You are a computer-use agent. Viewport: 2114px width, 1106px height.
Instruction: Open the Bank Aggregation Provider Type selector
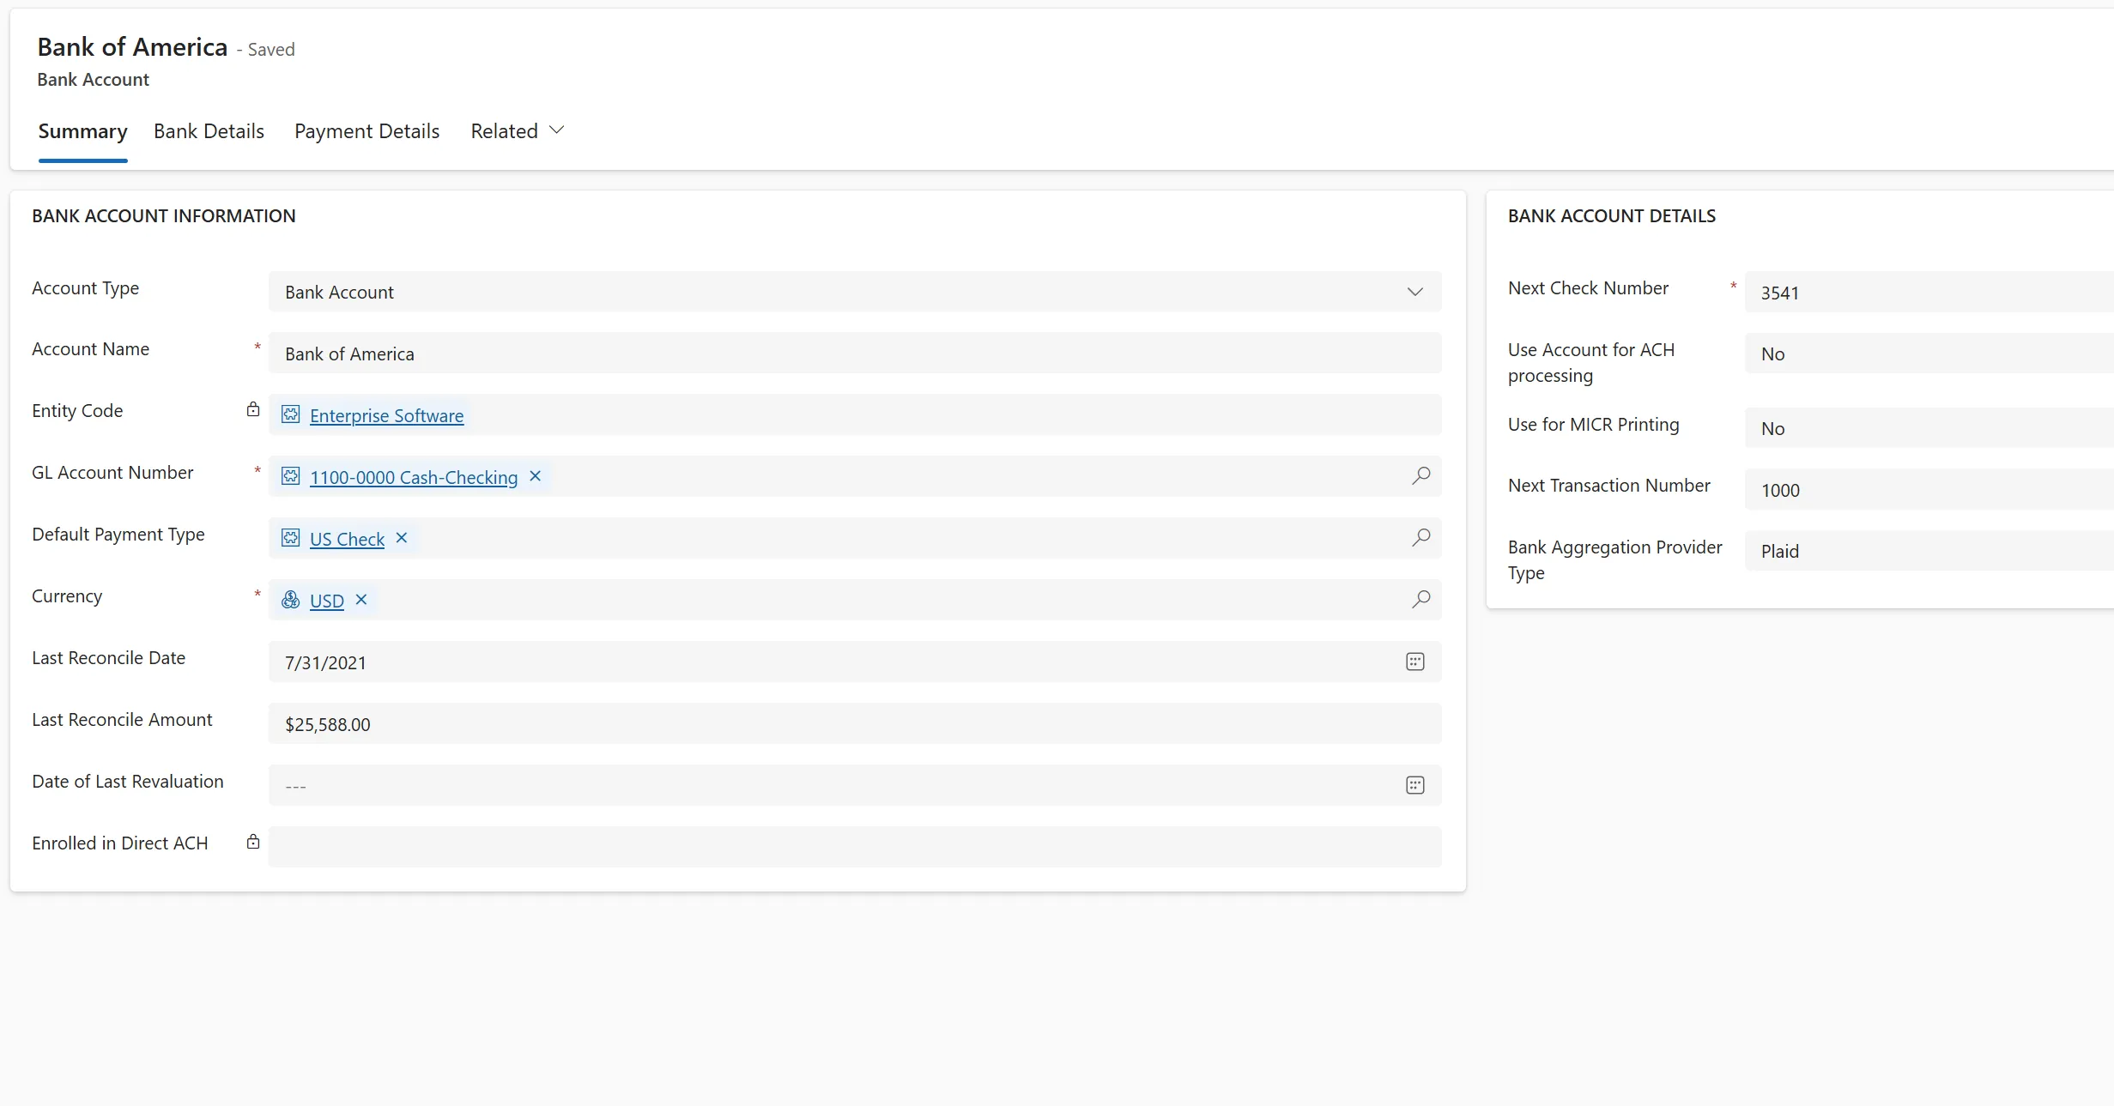(x=1929, y=551)
